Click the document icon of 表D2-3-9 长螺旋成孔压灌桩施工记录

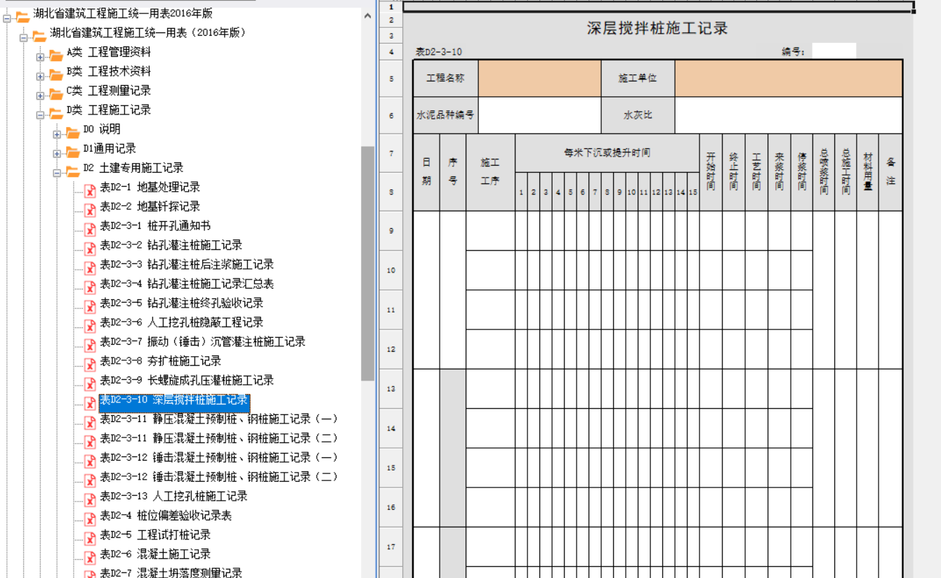click(x=90, y=383)
